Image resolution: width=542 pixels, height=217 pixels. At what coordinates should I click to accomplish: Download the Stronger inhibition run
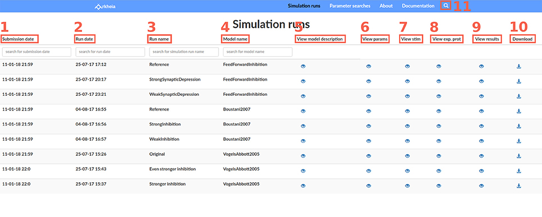click(x=518, y=186)
